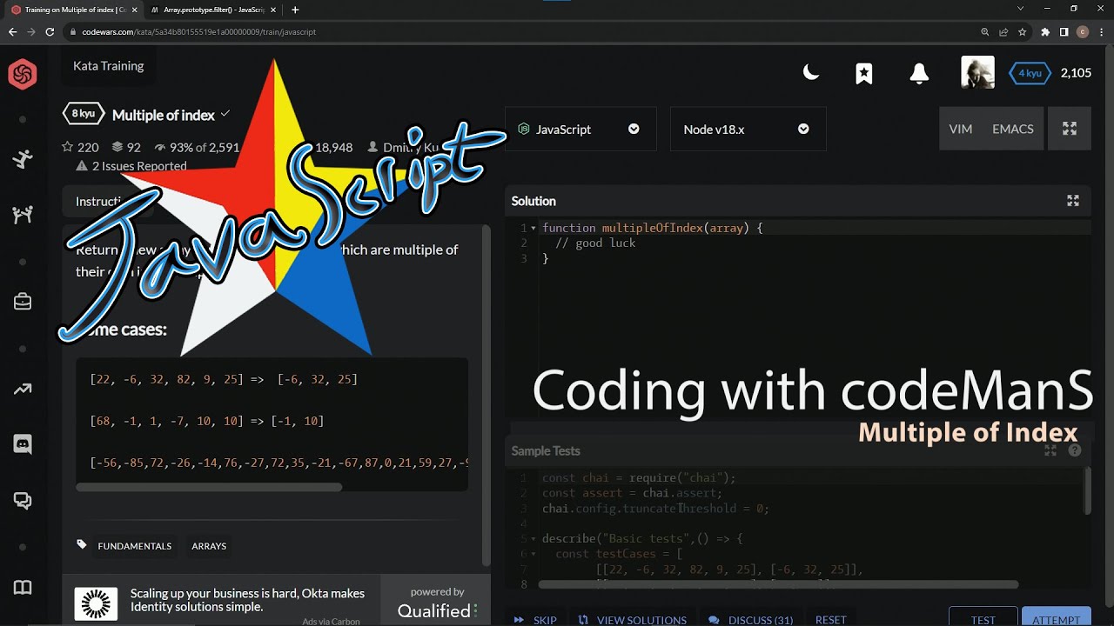Click the page zoom magnifier icon
The width and height of the screenshot is (1114, 626).
(x=985, y=31)
